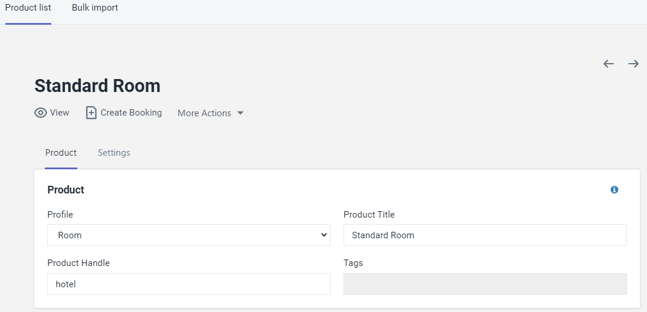Click the greyed Tags field
647x312 pixels.
[x=485, y=284]
